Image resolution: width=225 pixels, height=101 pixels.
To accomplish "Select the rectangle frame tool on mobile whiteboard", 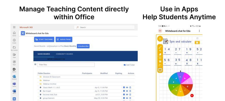I will (160, 70).
